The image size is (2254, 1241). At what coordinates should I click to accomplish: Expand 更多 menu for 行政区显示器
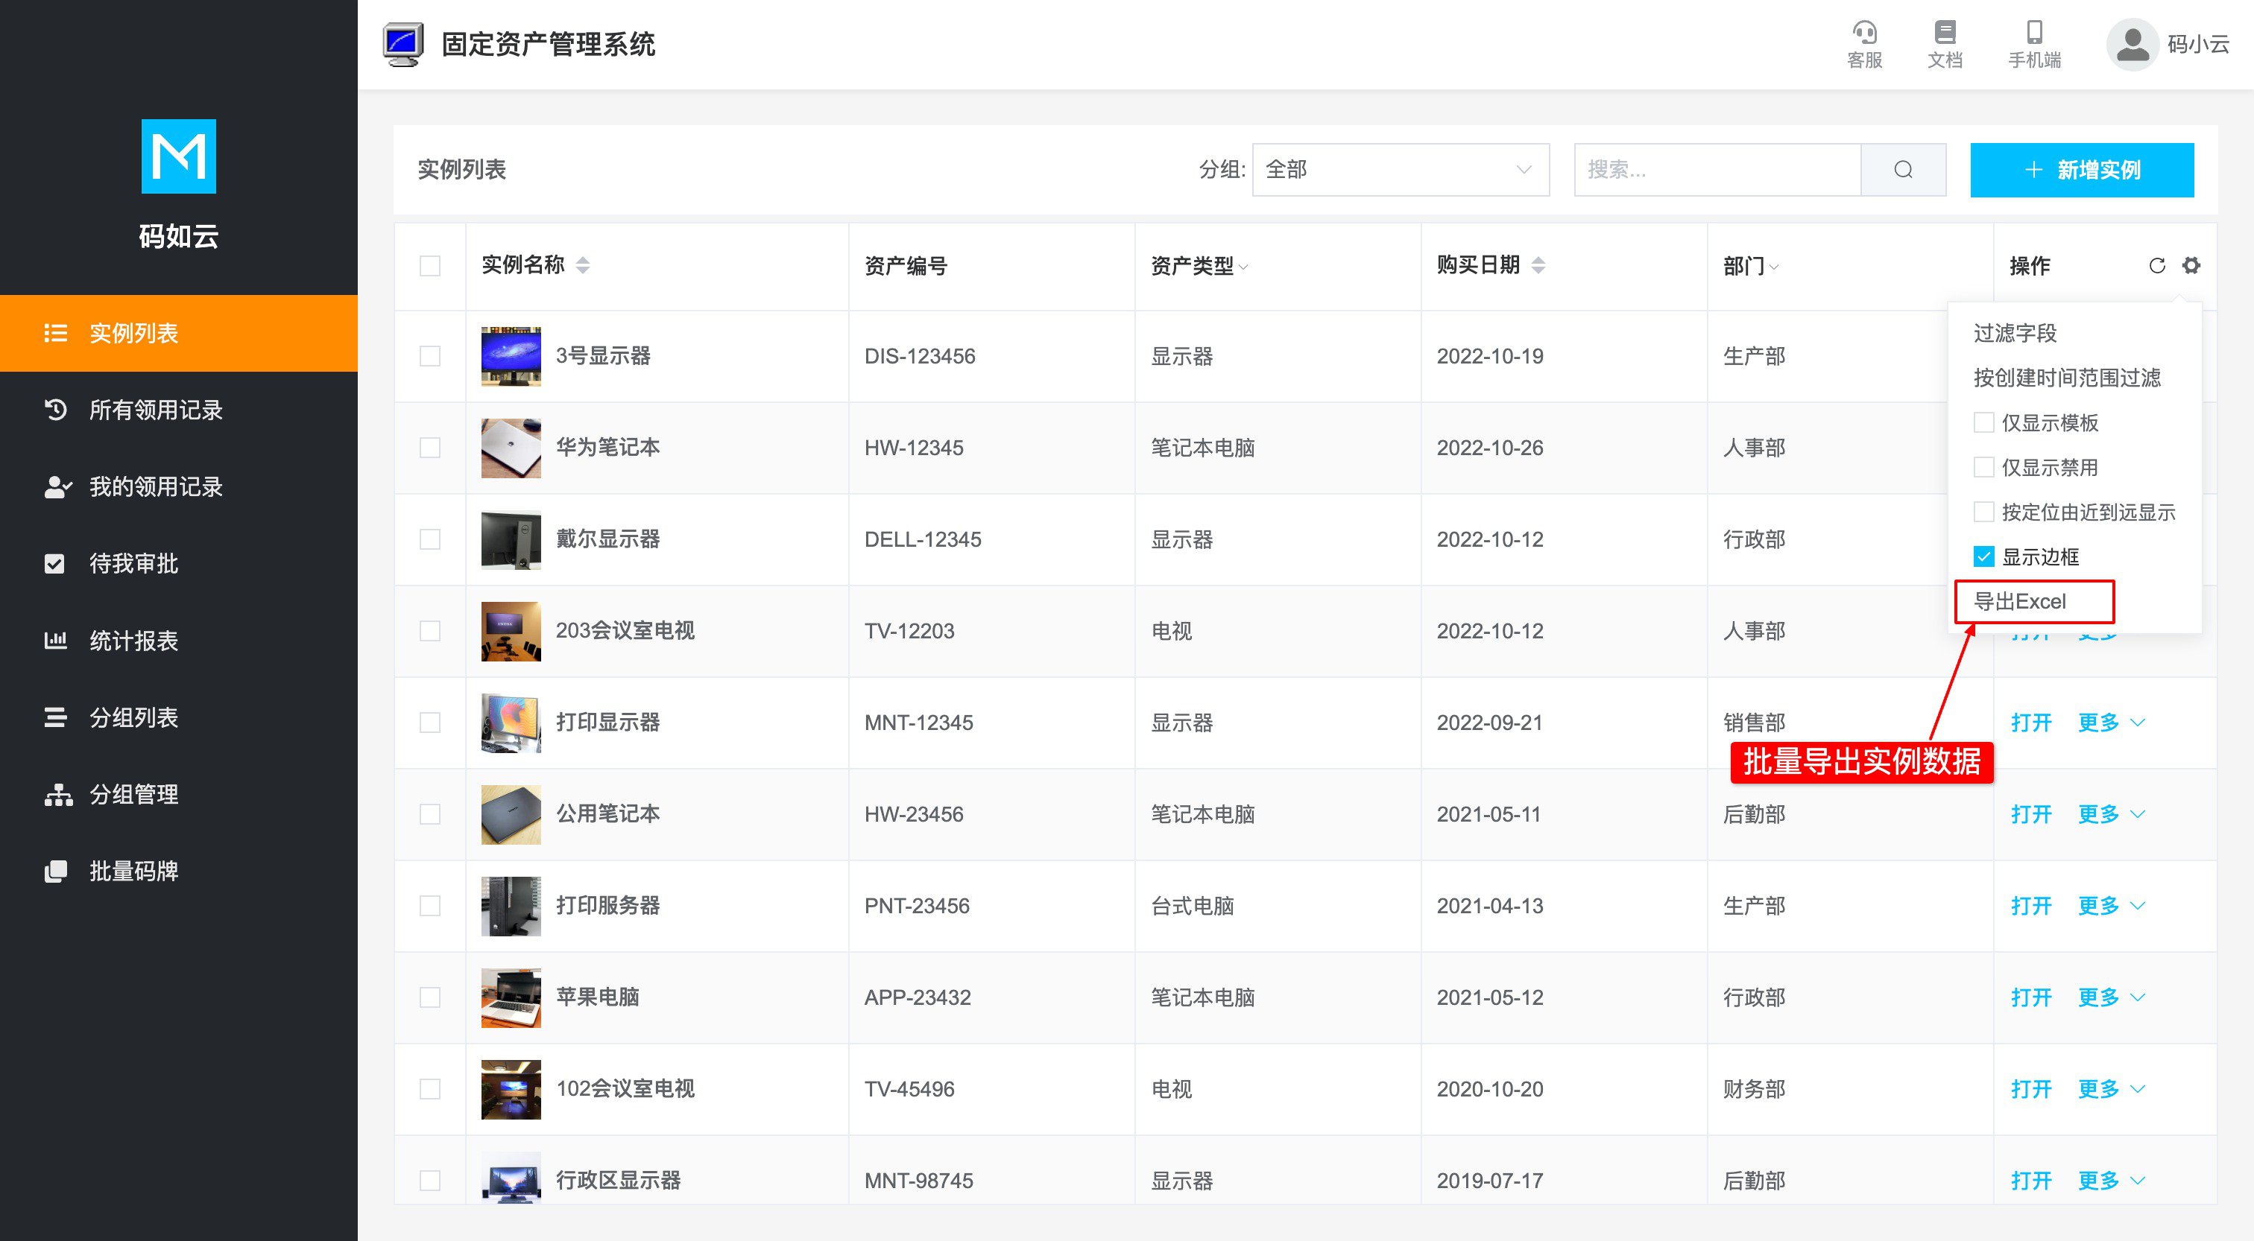(2110, 1181)
